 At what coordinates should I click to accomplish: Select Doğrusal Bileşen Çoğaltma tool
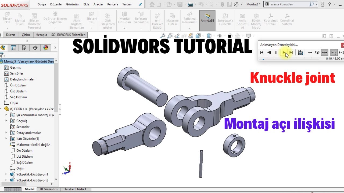[x=55, y=17]
